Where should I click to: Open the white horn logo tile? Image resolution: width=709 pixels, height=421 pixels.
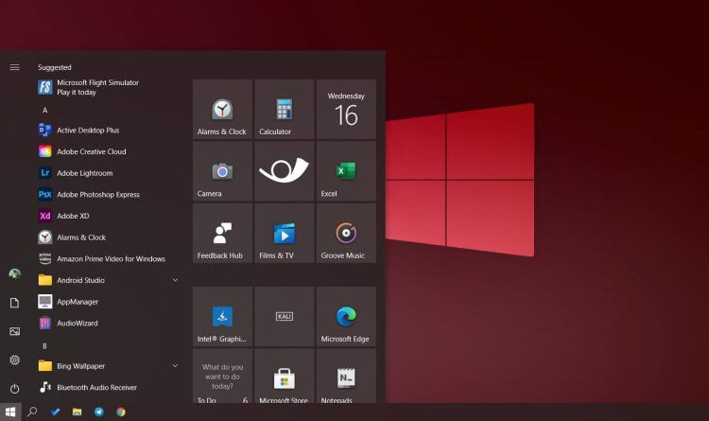click(x=285, y=171)
